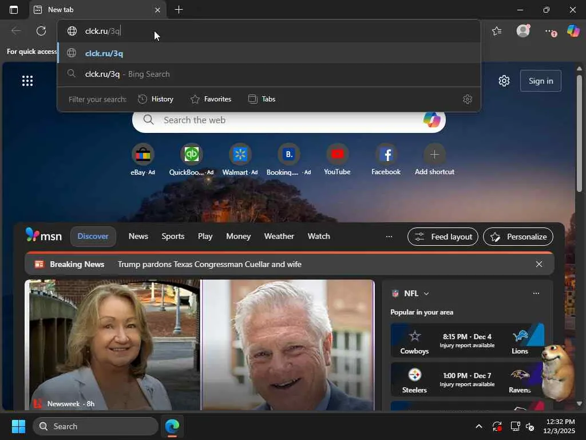Switch to the News tab
586x440 pixels.
[138, 237]
